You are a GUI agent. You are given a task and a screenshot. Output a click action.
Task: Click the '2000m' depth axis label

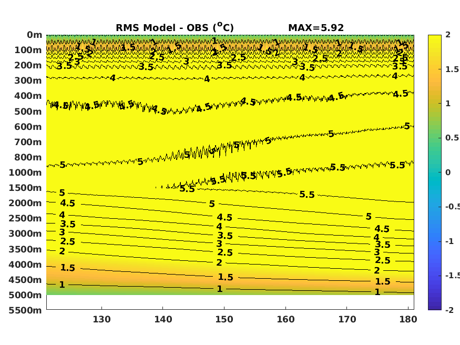point(26,204)
